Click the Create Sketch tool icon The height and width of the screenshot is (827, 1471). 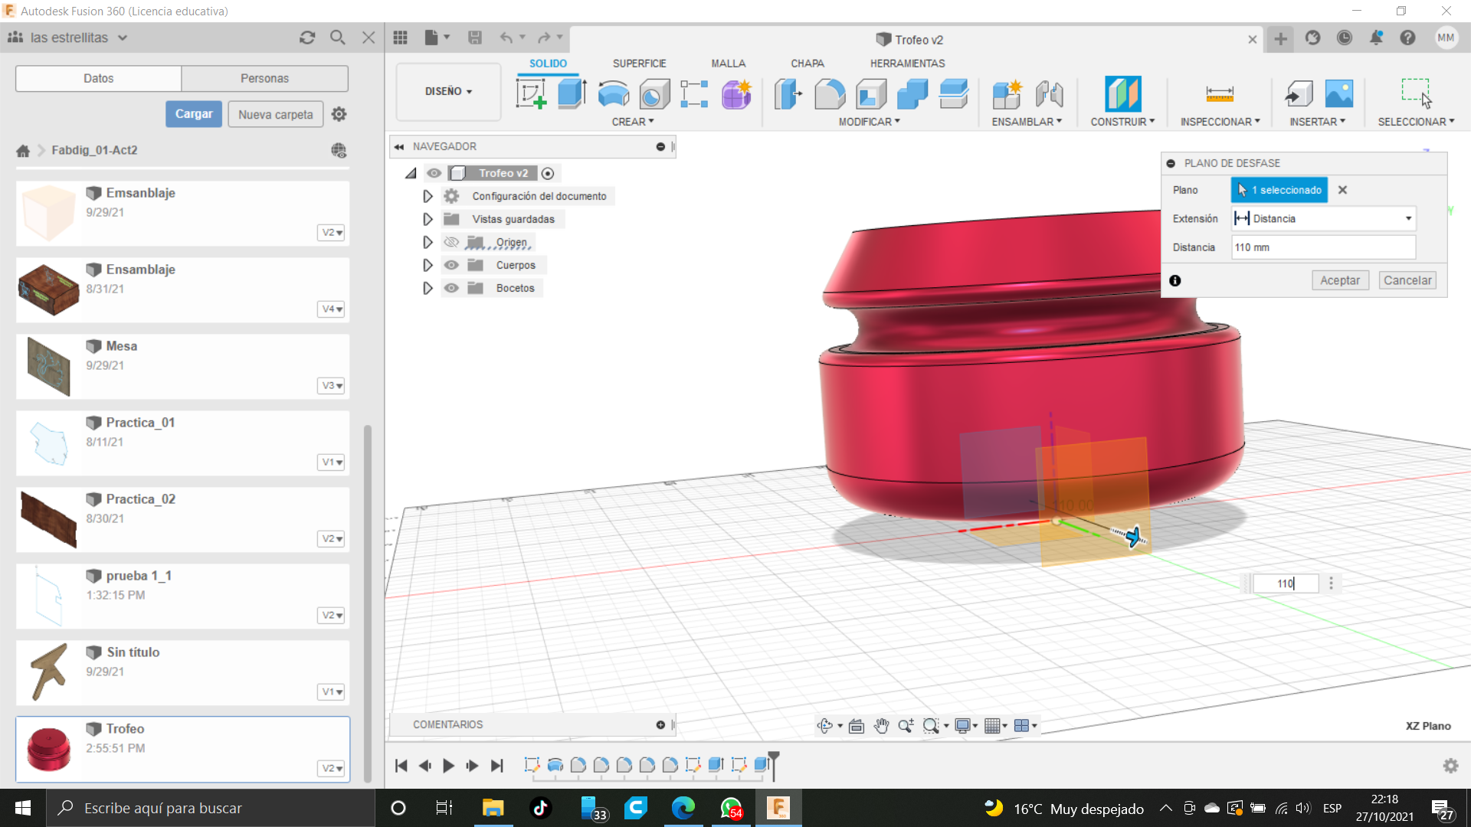pos(531,94)
